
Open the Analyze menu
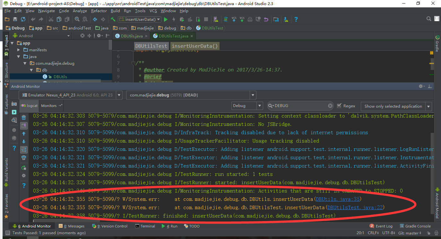(x=80, y=11)
